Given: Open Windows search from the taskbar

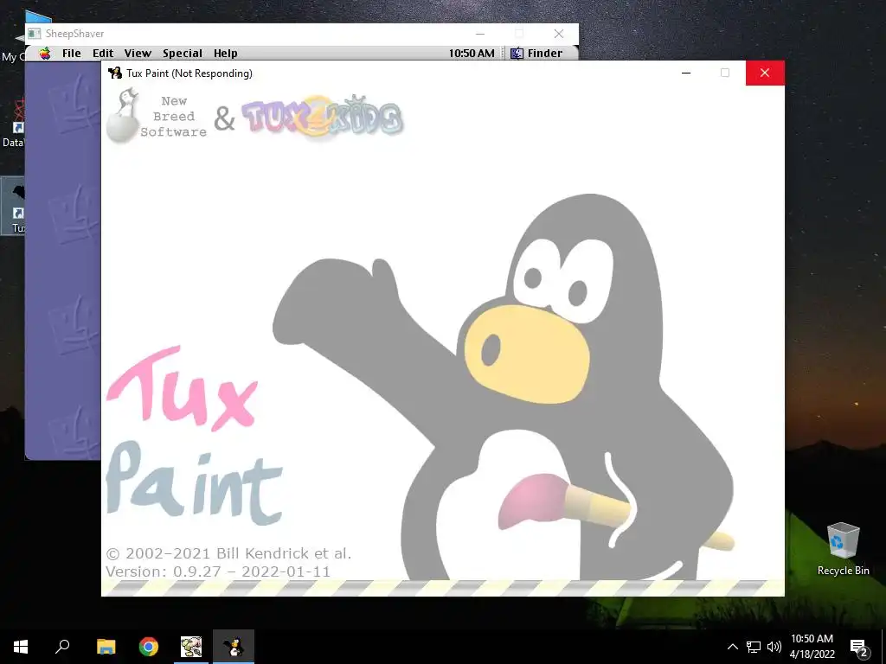Looking at the screenshot, I should pyautogui.click(x=62, y=647).
